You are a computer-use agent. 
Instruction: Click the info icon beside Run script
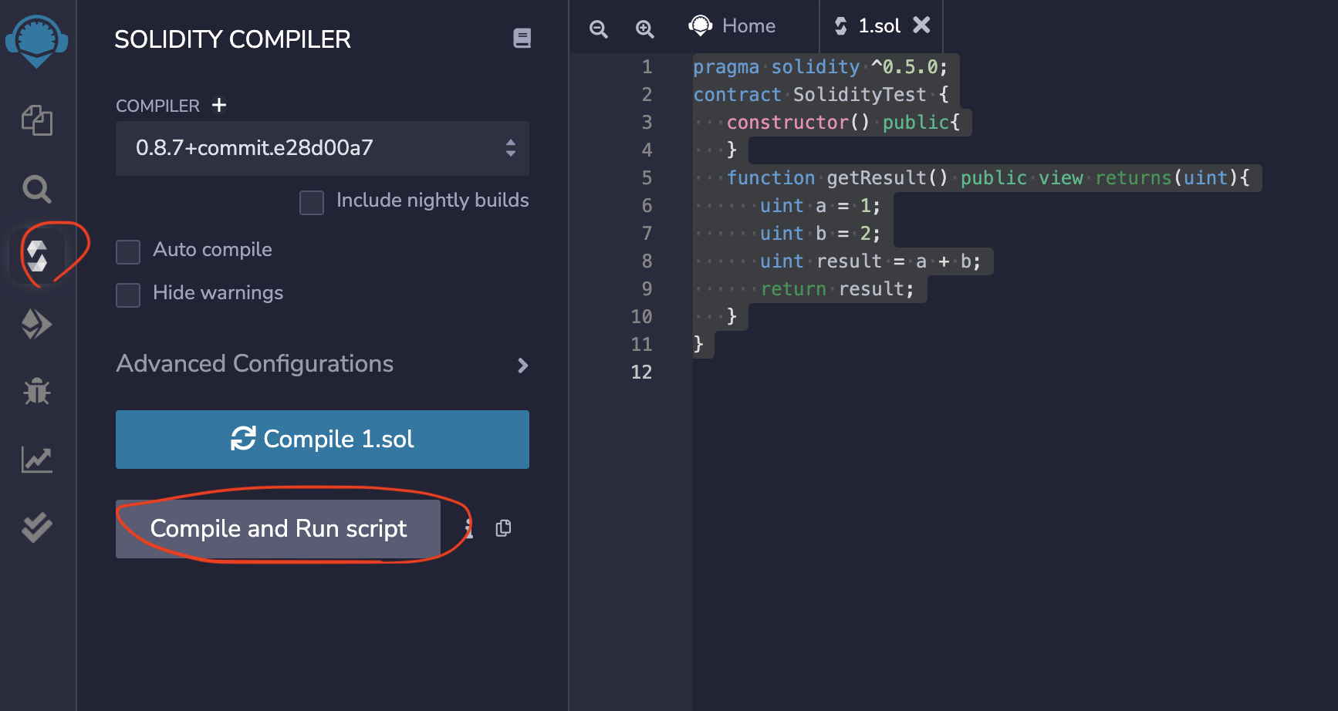coord(468,528)
